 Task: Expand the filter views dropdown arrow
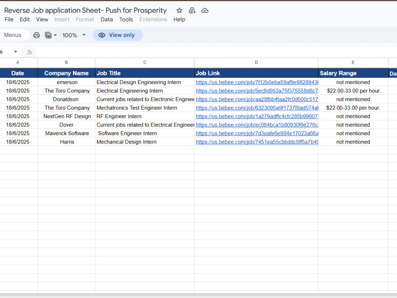tap(56, 35)
